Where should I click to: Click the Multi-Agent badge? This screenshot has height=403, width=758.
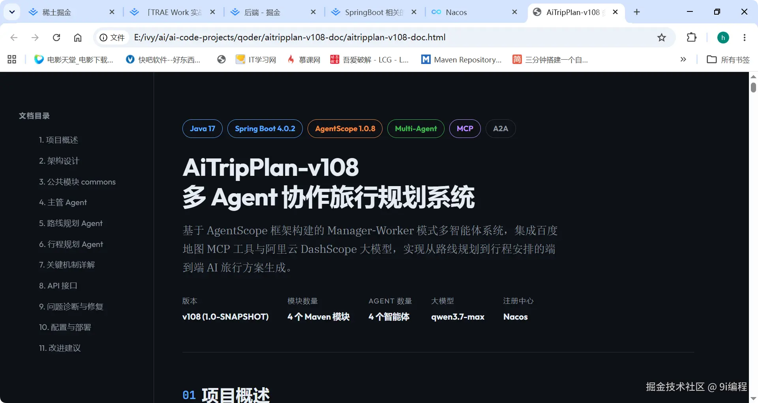(416, 129)
